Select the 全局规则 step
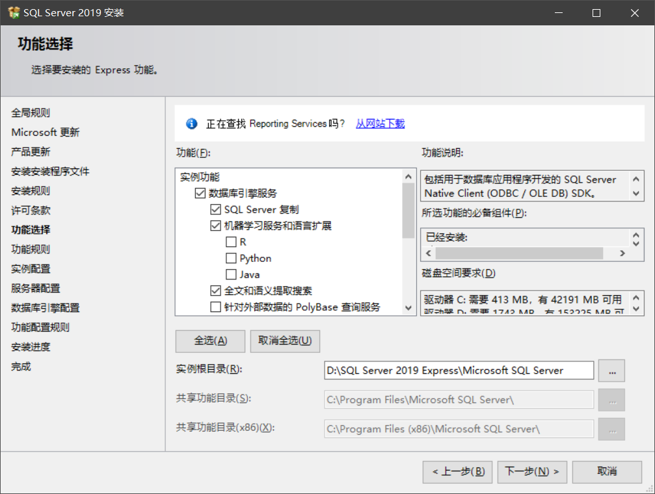Viewport: 655px width, 494px height. [x=31, y=112]
